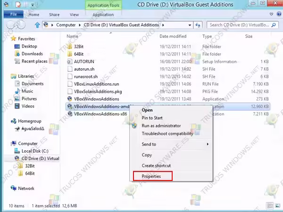Open the 64Bit subfolder in navigation tree
The height and width of the screenshot is (212, 283).
[x=30, y=173]
